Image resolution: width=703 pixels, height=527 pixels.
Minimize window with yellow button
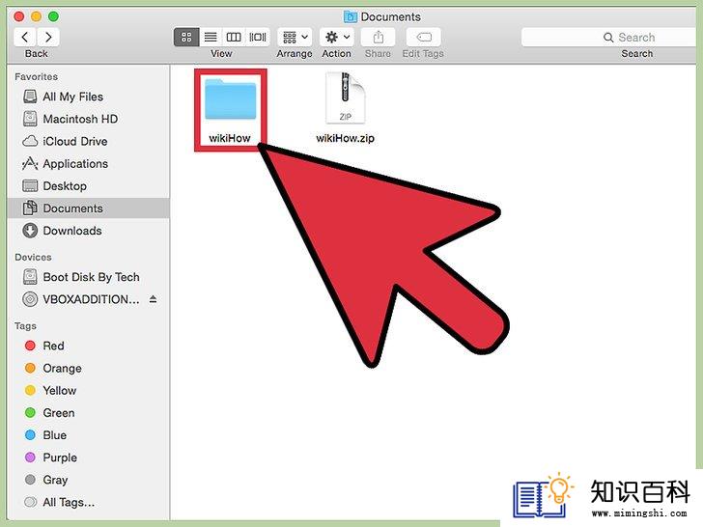pos(37,16)
